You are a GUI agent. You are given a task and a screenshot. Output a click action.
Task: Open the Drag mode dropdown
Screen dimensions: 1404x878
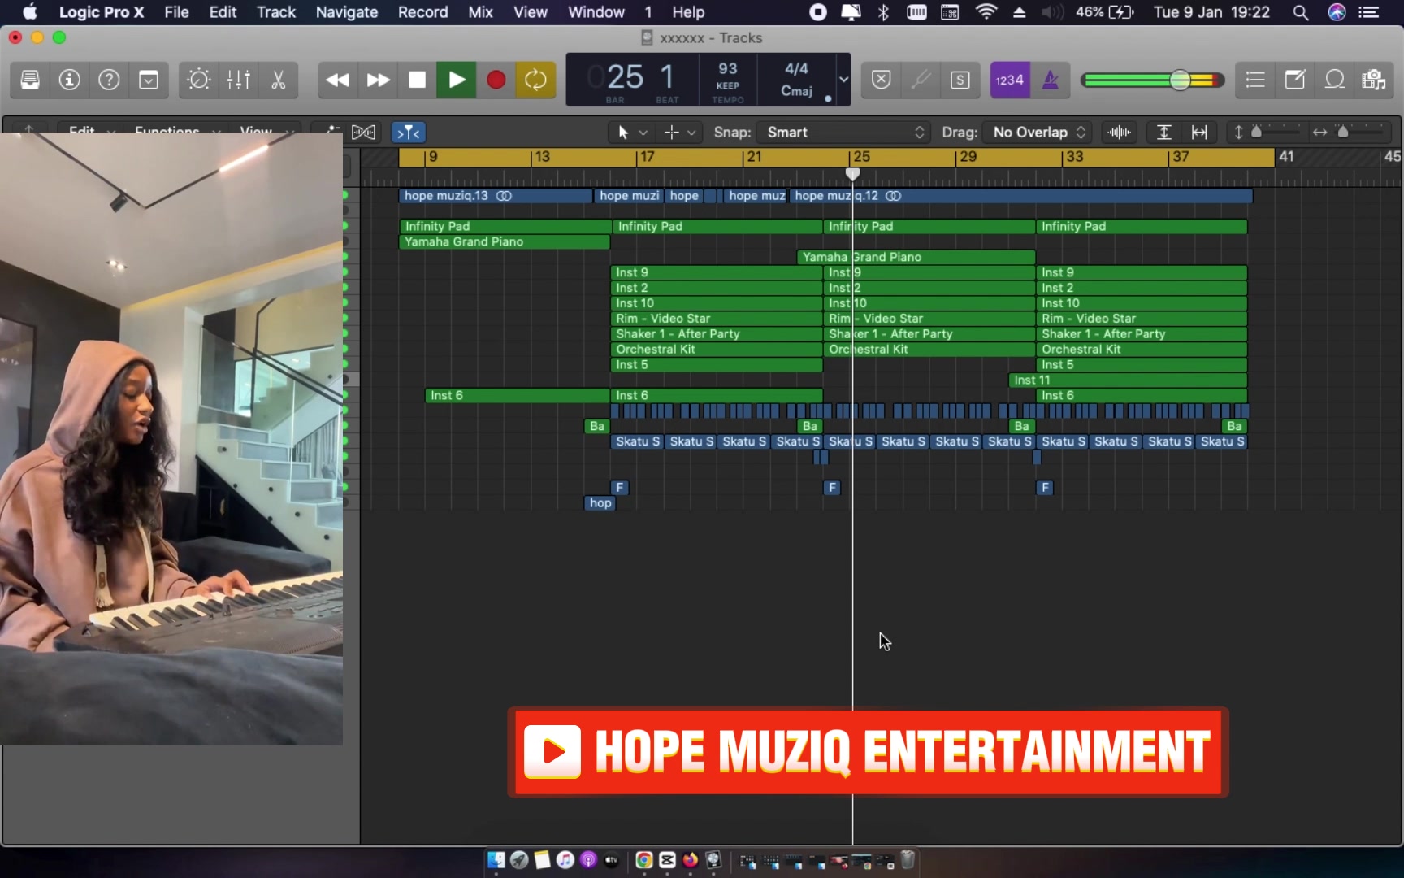pos(1038,133)
